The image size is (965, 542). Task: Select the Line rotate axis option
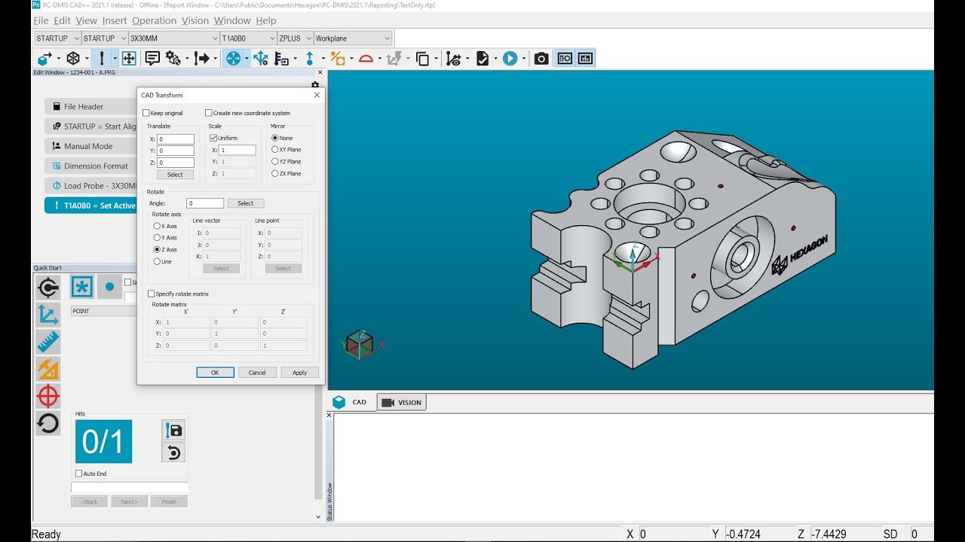coord(157,261)
